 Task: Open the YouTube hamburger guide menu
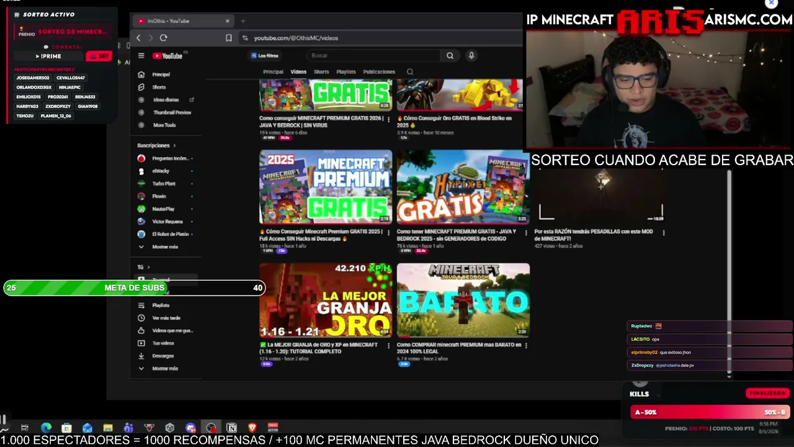tap(141, 56)
